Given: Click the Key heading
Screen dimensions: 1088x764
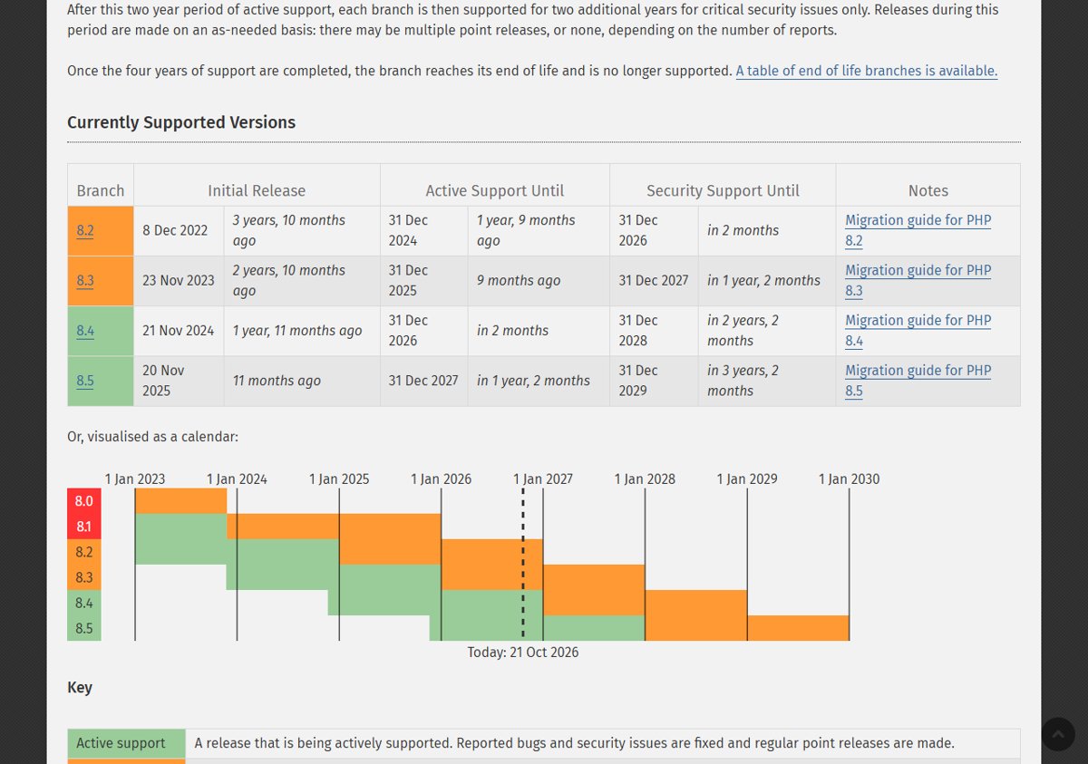Looking at the screenshot, I should pos(80,687).
